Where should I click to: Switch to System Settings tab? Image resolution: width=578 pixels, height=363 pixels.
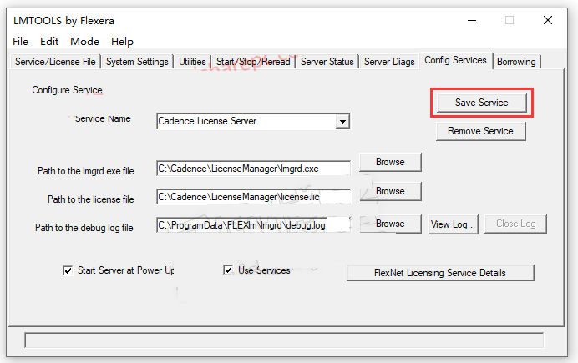(137, 62)
